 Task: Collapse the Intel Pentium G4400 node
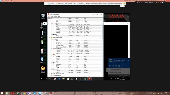[x=50, y=37]
